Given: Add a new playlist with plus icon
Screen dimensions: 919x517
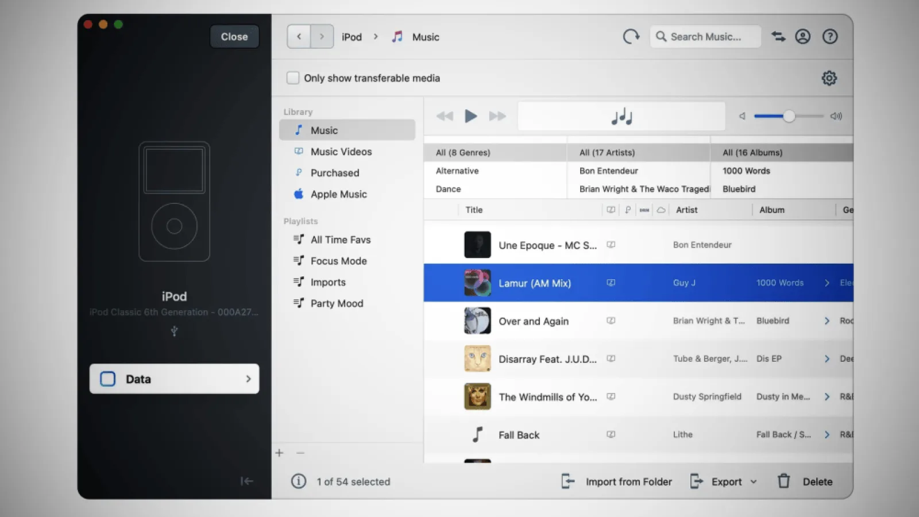Looking at the screenshot, I should click(279, 453).
